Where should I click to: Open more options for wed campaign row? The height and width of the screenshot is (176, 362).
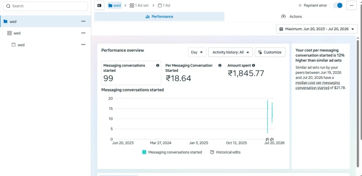point(83,21)
